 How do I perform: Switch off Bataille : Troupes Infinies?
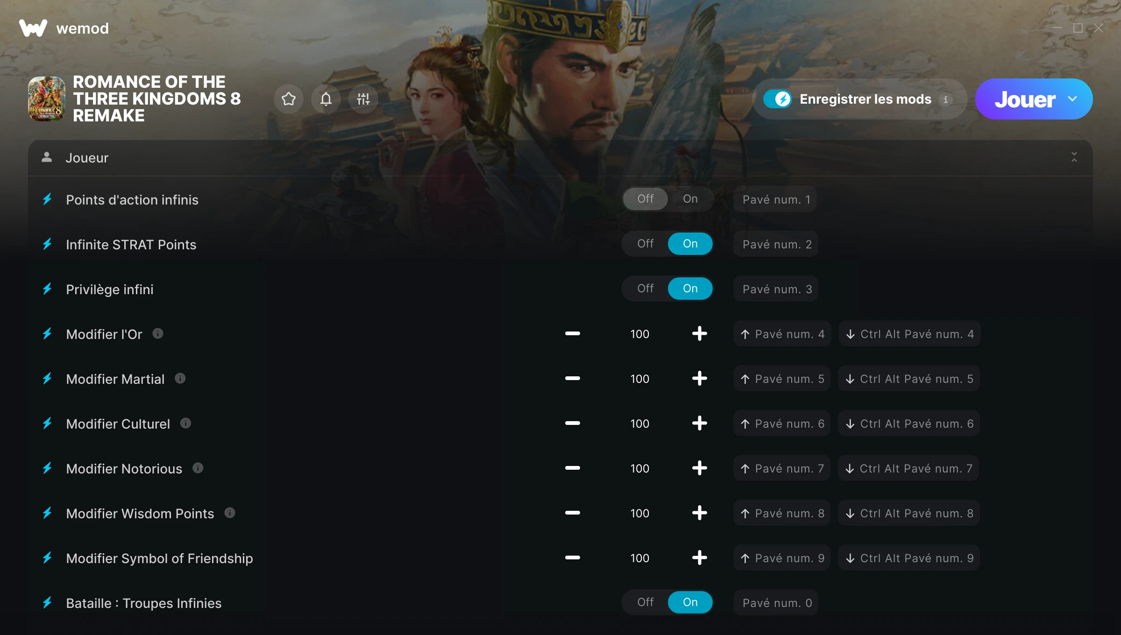point(646,602)
